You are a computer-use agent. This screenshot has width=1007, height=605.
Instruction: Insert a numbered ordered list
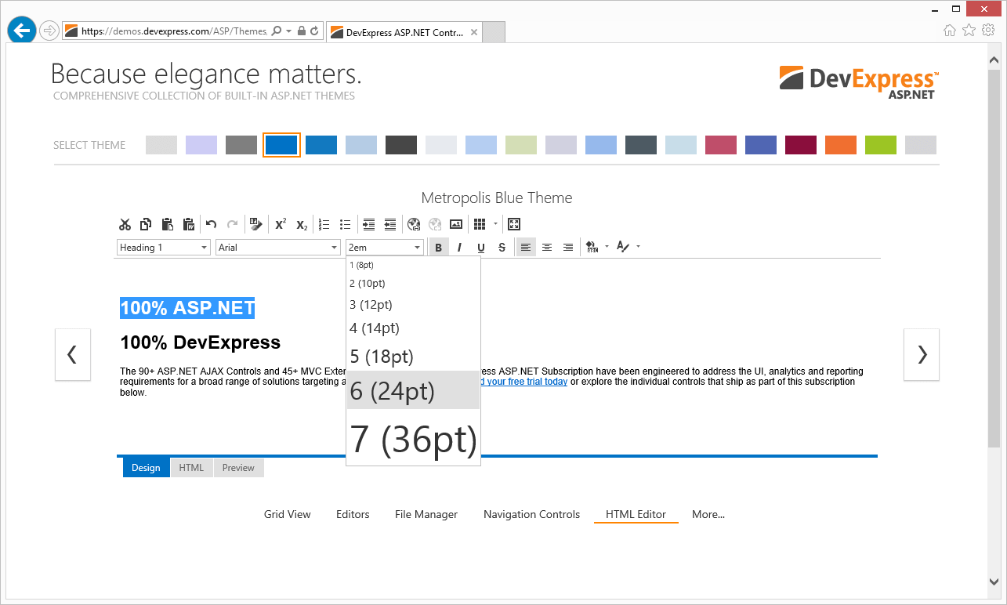coord(324,224)
